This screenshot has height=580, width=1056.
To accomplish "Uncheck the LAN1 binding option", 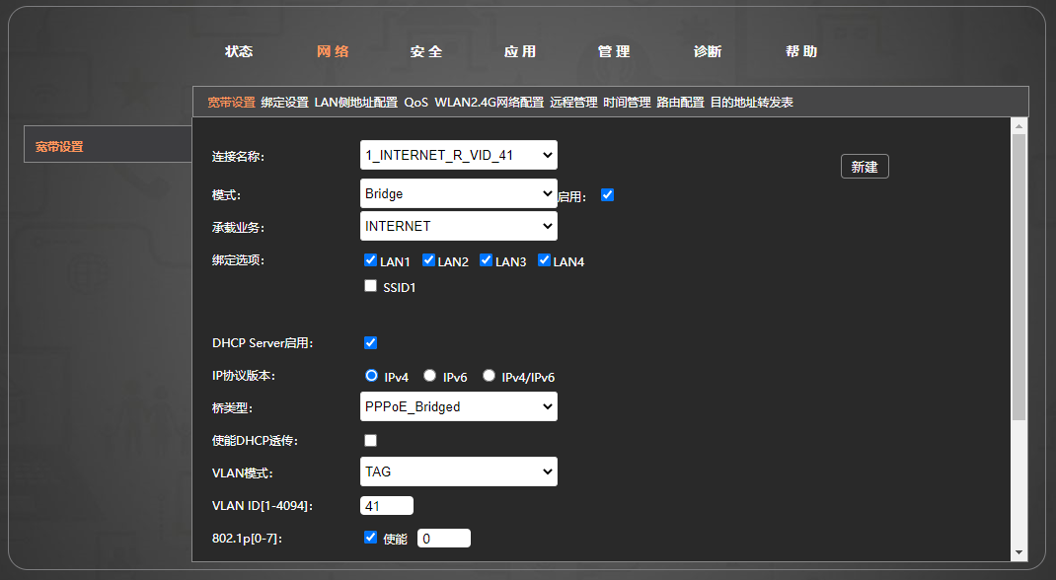I will [x=370, y=260].
